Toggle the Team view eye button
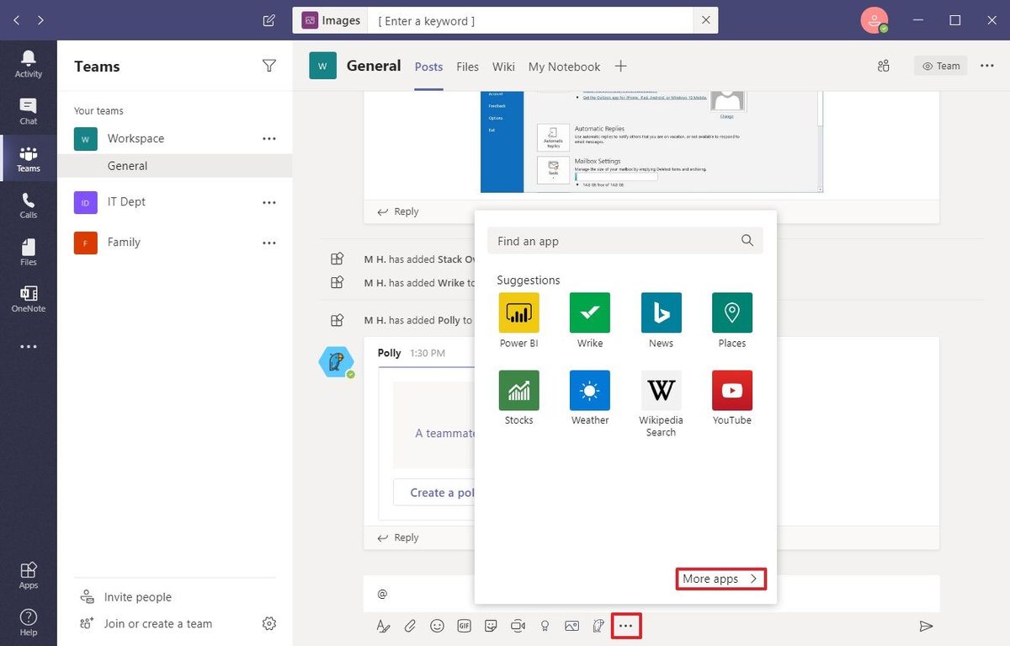Screen dimensions: 1010x646 (x=940, y=66)
